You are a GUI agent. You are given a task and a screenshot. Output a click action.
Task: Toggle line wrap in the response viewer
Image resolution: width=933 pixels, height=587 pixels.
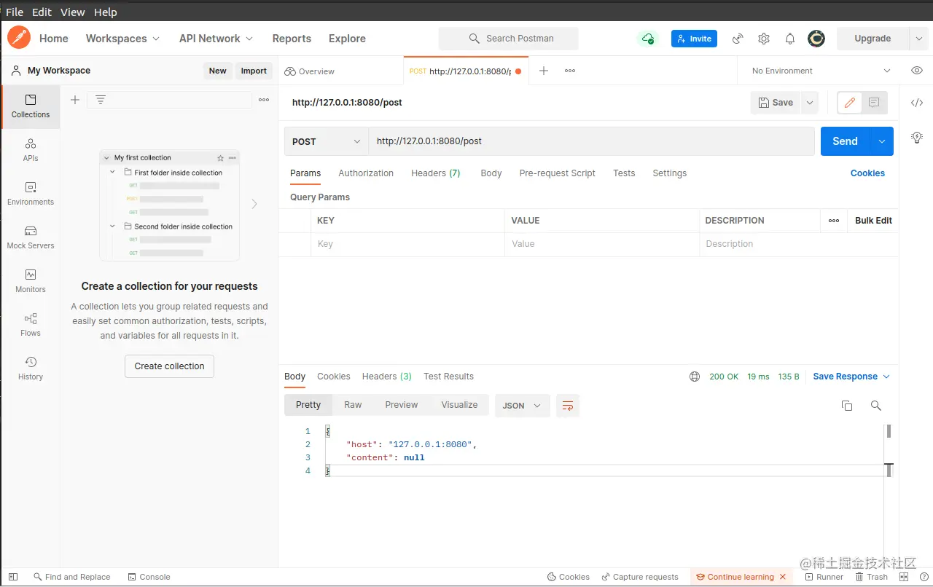click(568, 406)
